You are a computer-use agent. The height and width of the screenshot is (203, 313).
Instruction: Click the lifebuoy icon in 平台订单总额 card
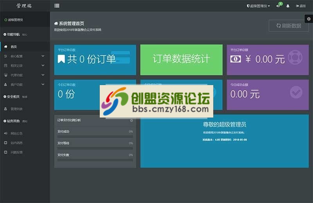[295, 57]
